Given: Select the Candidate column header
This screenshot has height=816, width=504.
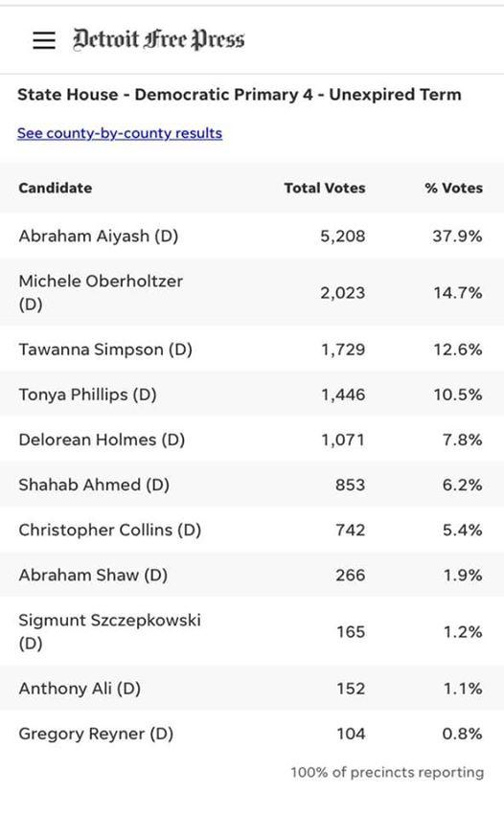Looking at the screenshot, I should coord(56,188).
